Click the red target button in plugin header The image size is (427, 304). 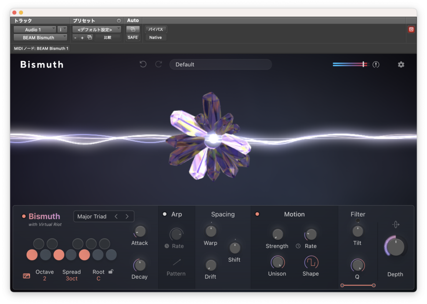(411, 30)
